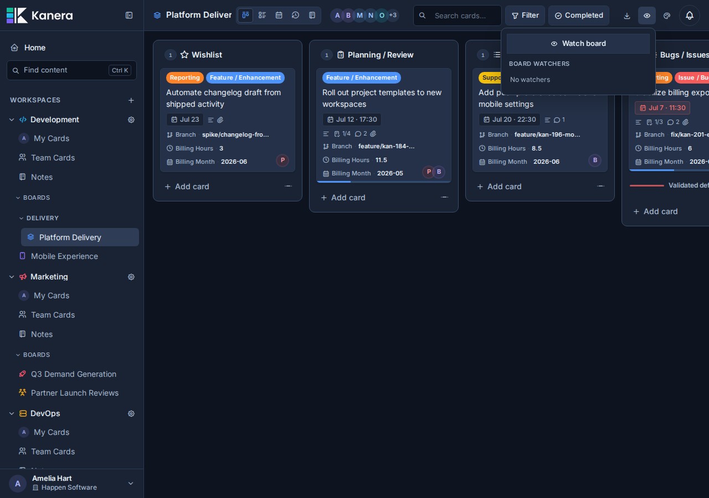
Task: Collapse the Marketing workspace chevron
Action: coord(12,277)
